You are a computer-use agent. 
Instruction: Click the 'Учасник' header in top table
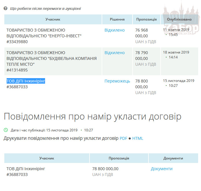click(53, 19)
